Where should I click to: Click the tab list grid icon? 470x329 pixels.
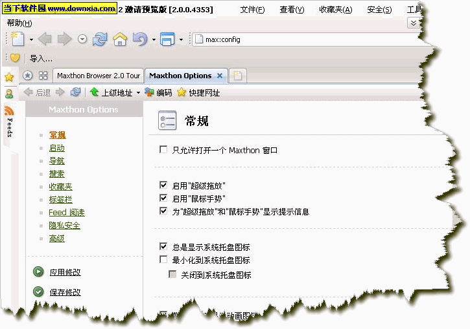pyautogui.click(x=43, y=76)
